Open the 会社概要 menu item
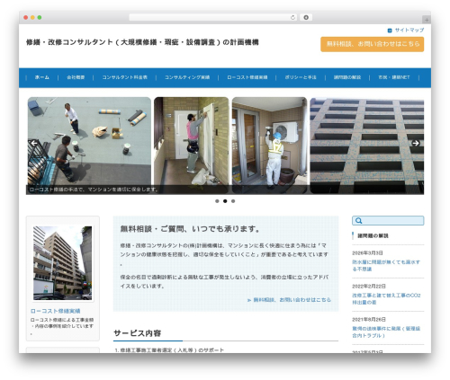Image resolution: width=450 pixels, height=380 pixels. (x=76, y=77)
